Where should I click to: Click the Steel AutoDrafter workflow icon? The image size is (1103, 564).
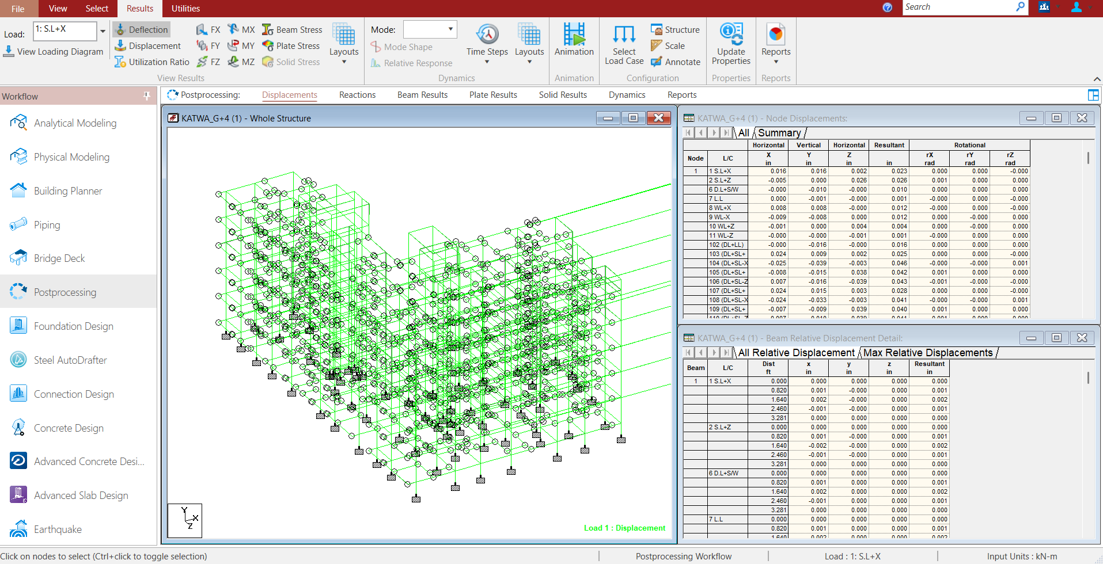[x=18, y=360]
